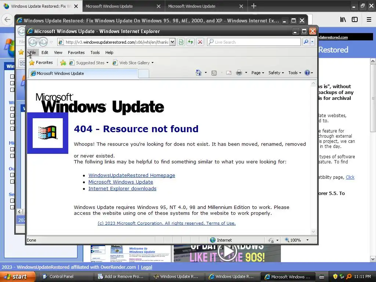The image size is (376, 282).
Task: Click the Home house icon in command bar
Action: coord(199,73)
